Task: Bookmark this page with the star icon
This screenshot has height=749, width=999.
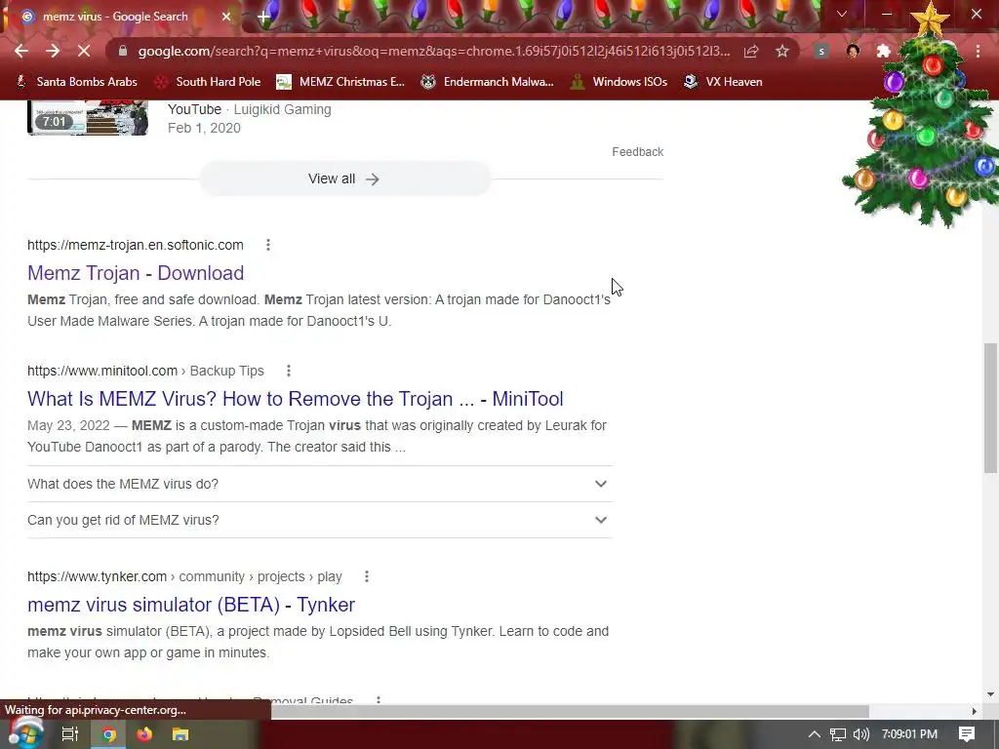Action: (782, 51)
